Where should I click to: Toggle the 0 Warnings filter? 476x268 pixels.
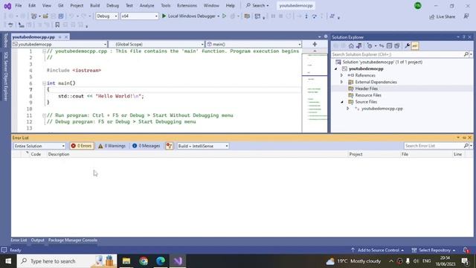pos(112,146)
